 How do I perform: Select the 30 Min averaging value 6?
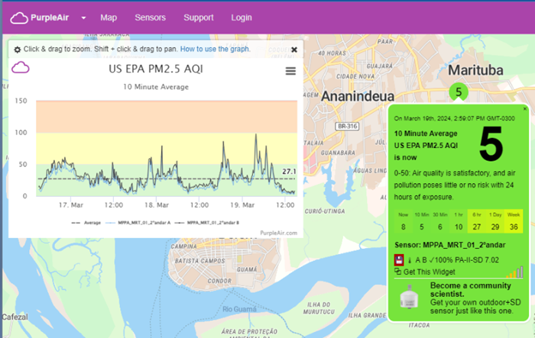tap(440, 221)
